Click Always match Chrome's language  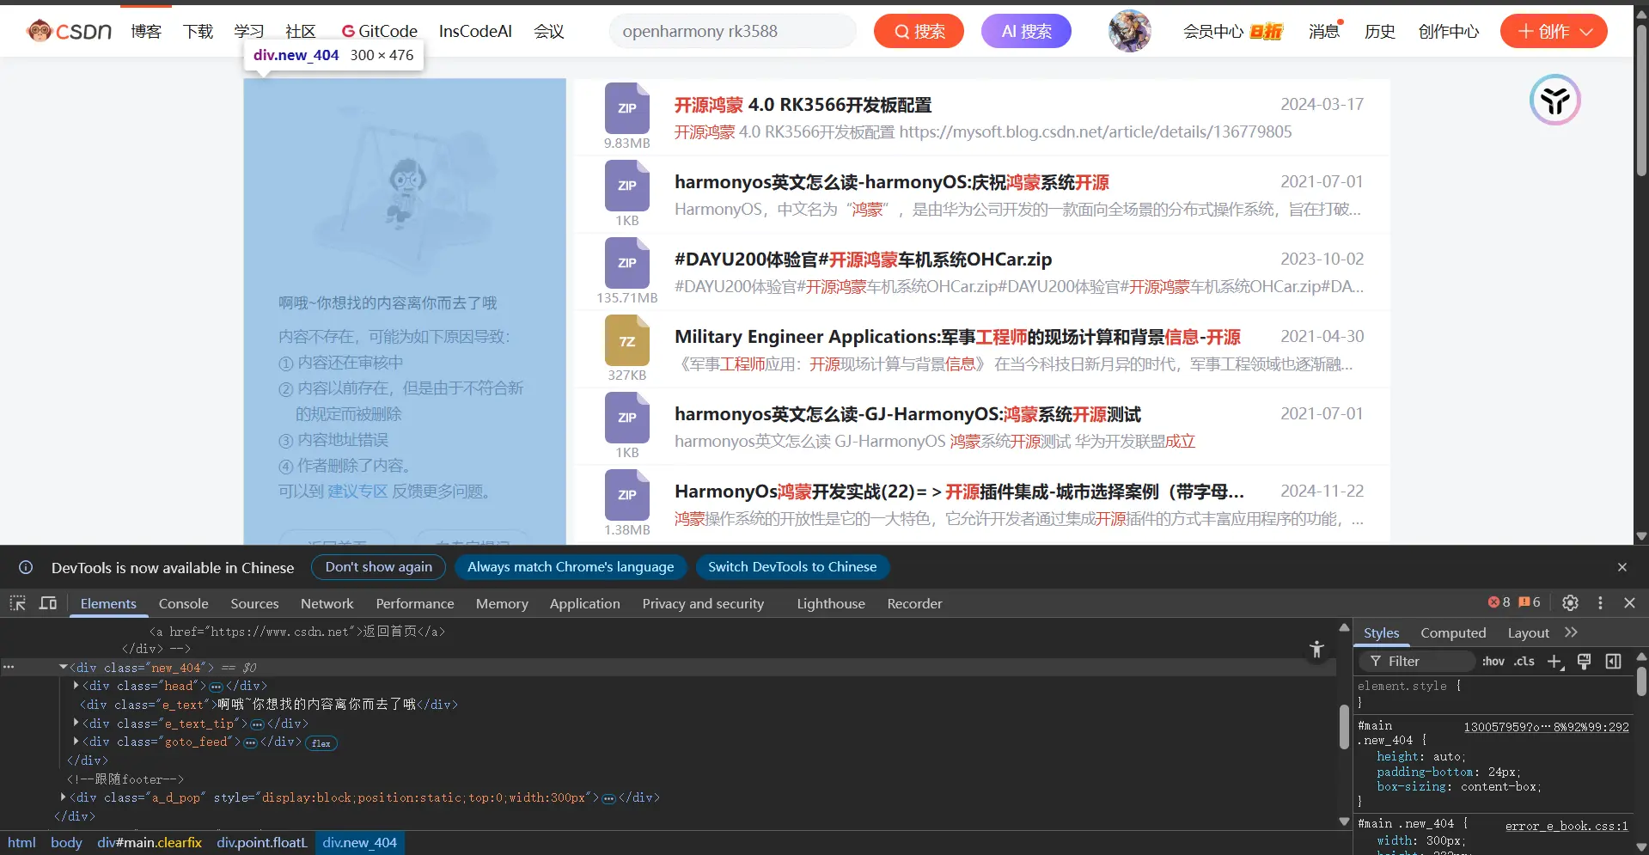pyautogui.click(x=571, y=567)
